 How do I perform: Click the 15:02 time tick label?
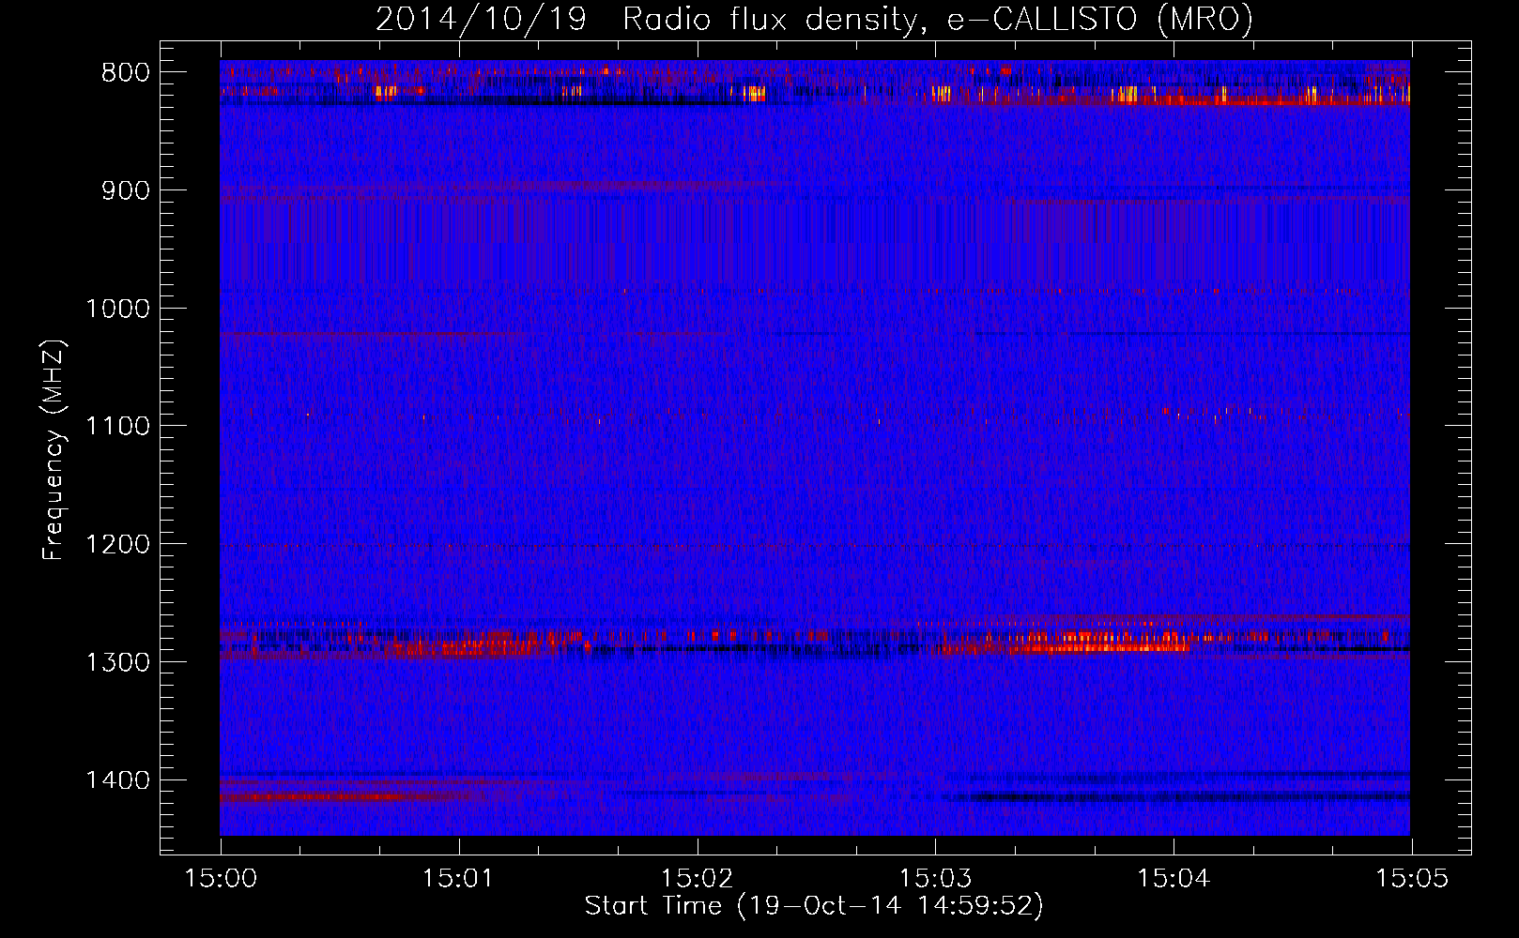click(x=697, y=878)
